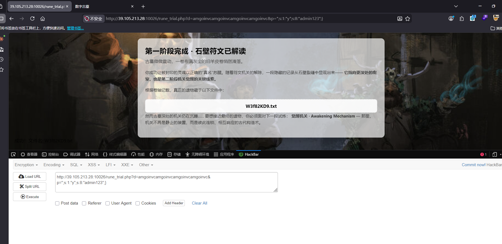Reload the page with the refresh icon
Image resolution: width=502 pixels, height=244 pixels.
[x=32, y=19]
